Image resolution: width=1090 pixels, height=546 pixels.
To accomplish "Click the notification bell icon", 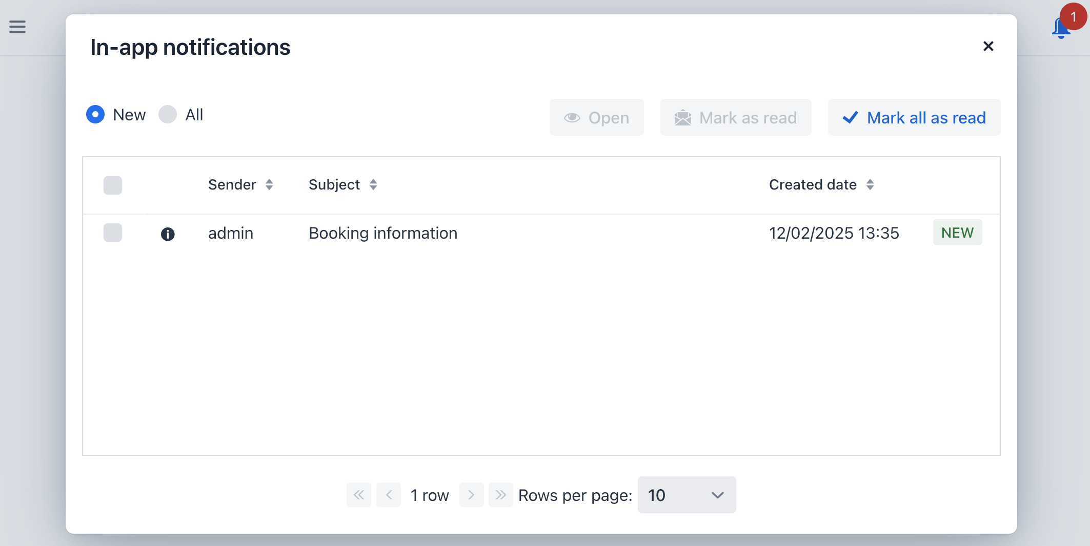I will click(1061, 28).
